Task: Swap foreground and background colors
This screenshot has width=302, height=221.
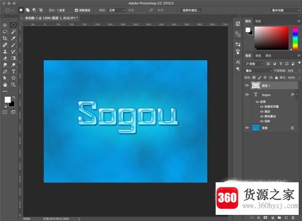Action: (14, 97)
